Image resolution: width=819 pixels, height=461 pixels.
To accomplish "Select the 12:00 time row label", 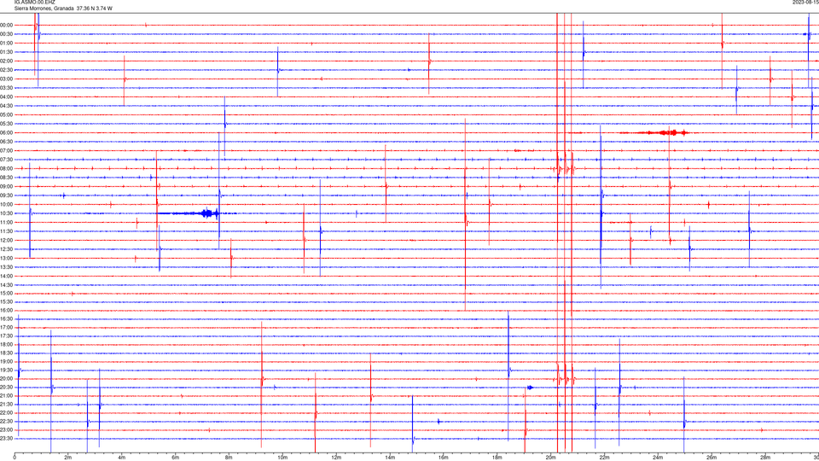I will (6, 240).
